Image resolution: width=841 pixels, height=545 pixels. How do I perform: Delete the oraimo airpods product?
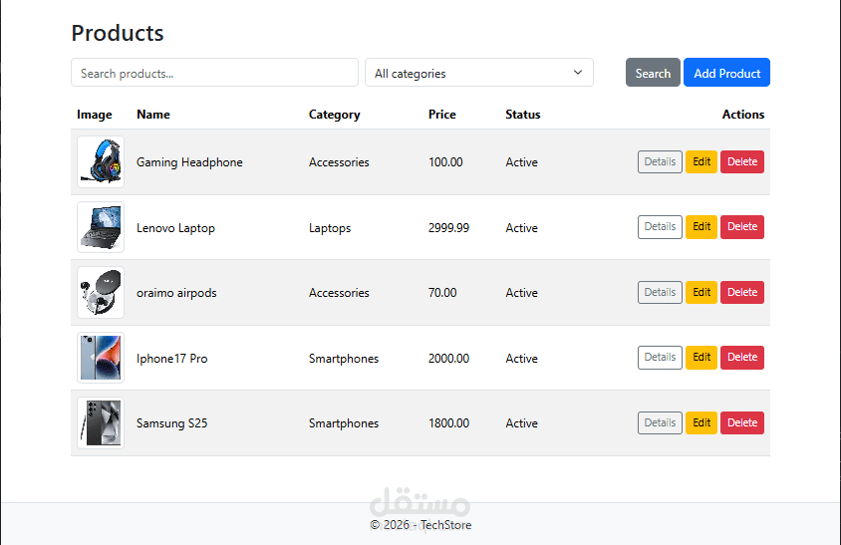pos(742,292)
